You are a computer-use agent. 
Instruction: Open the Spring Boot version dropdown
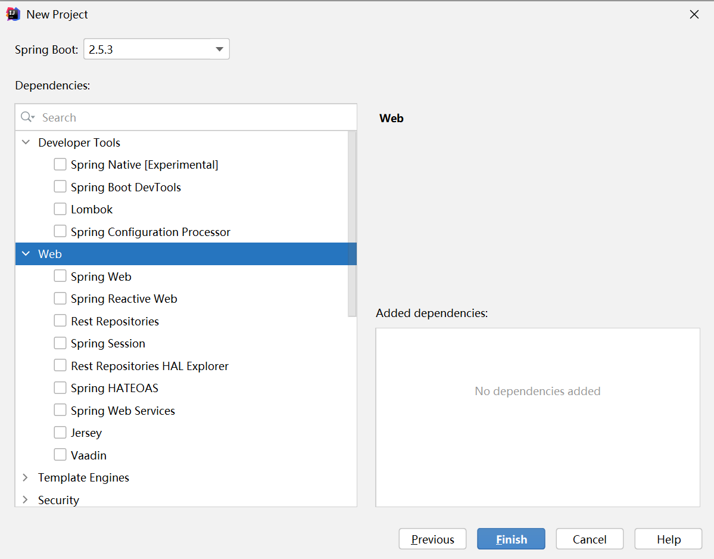[x=157, y=49]
